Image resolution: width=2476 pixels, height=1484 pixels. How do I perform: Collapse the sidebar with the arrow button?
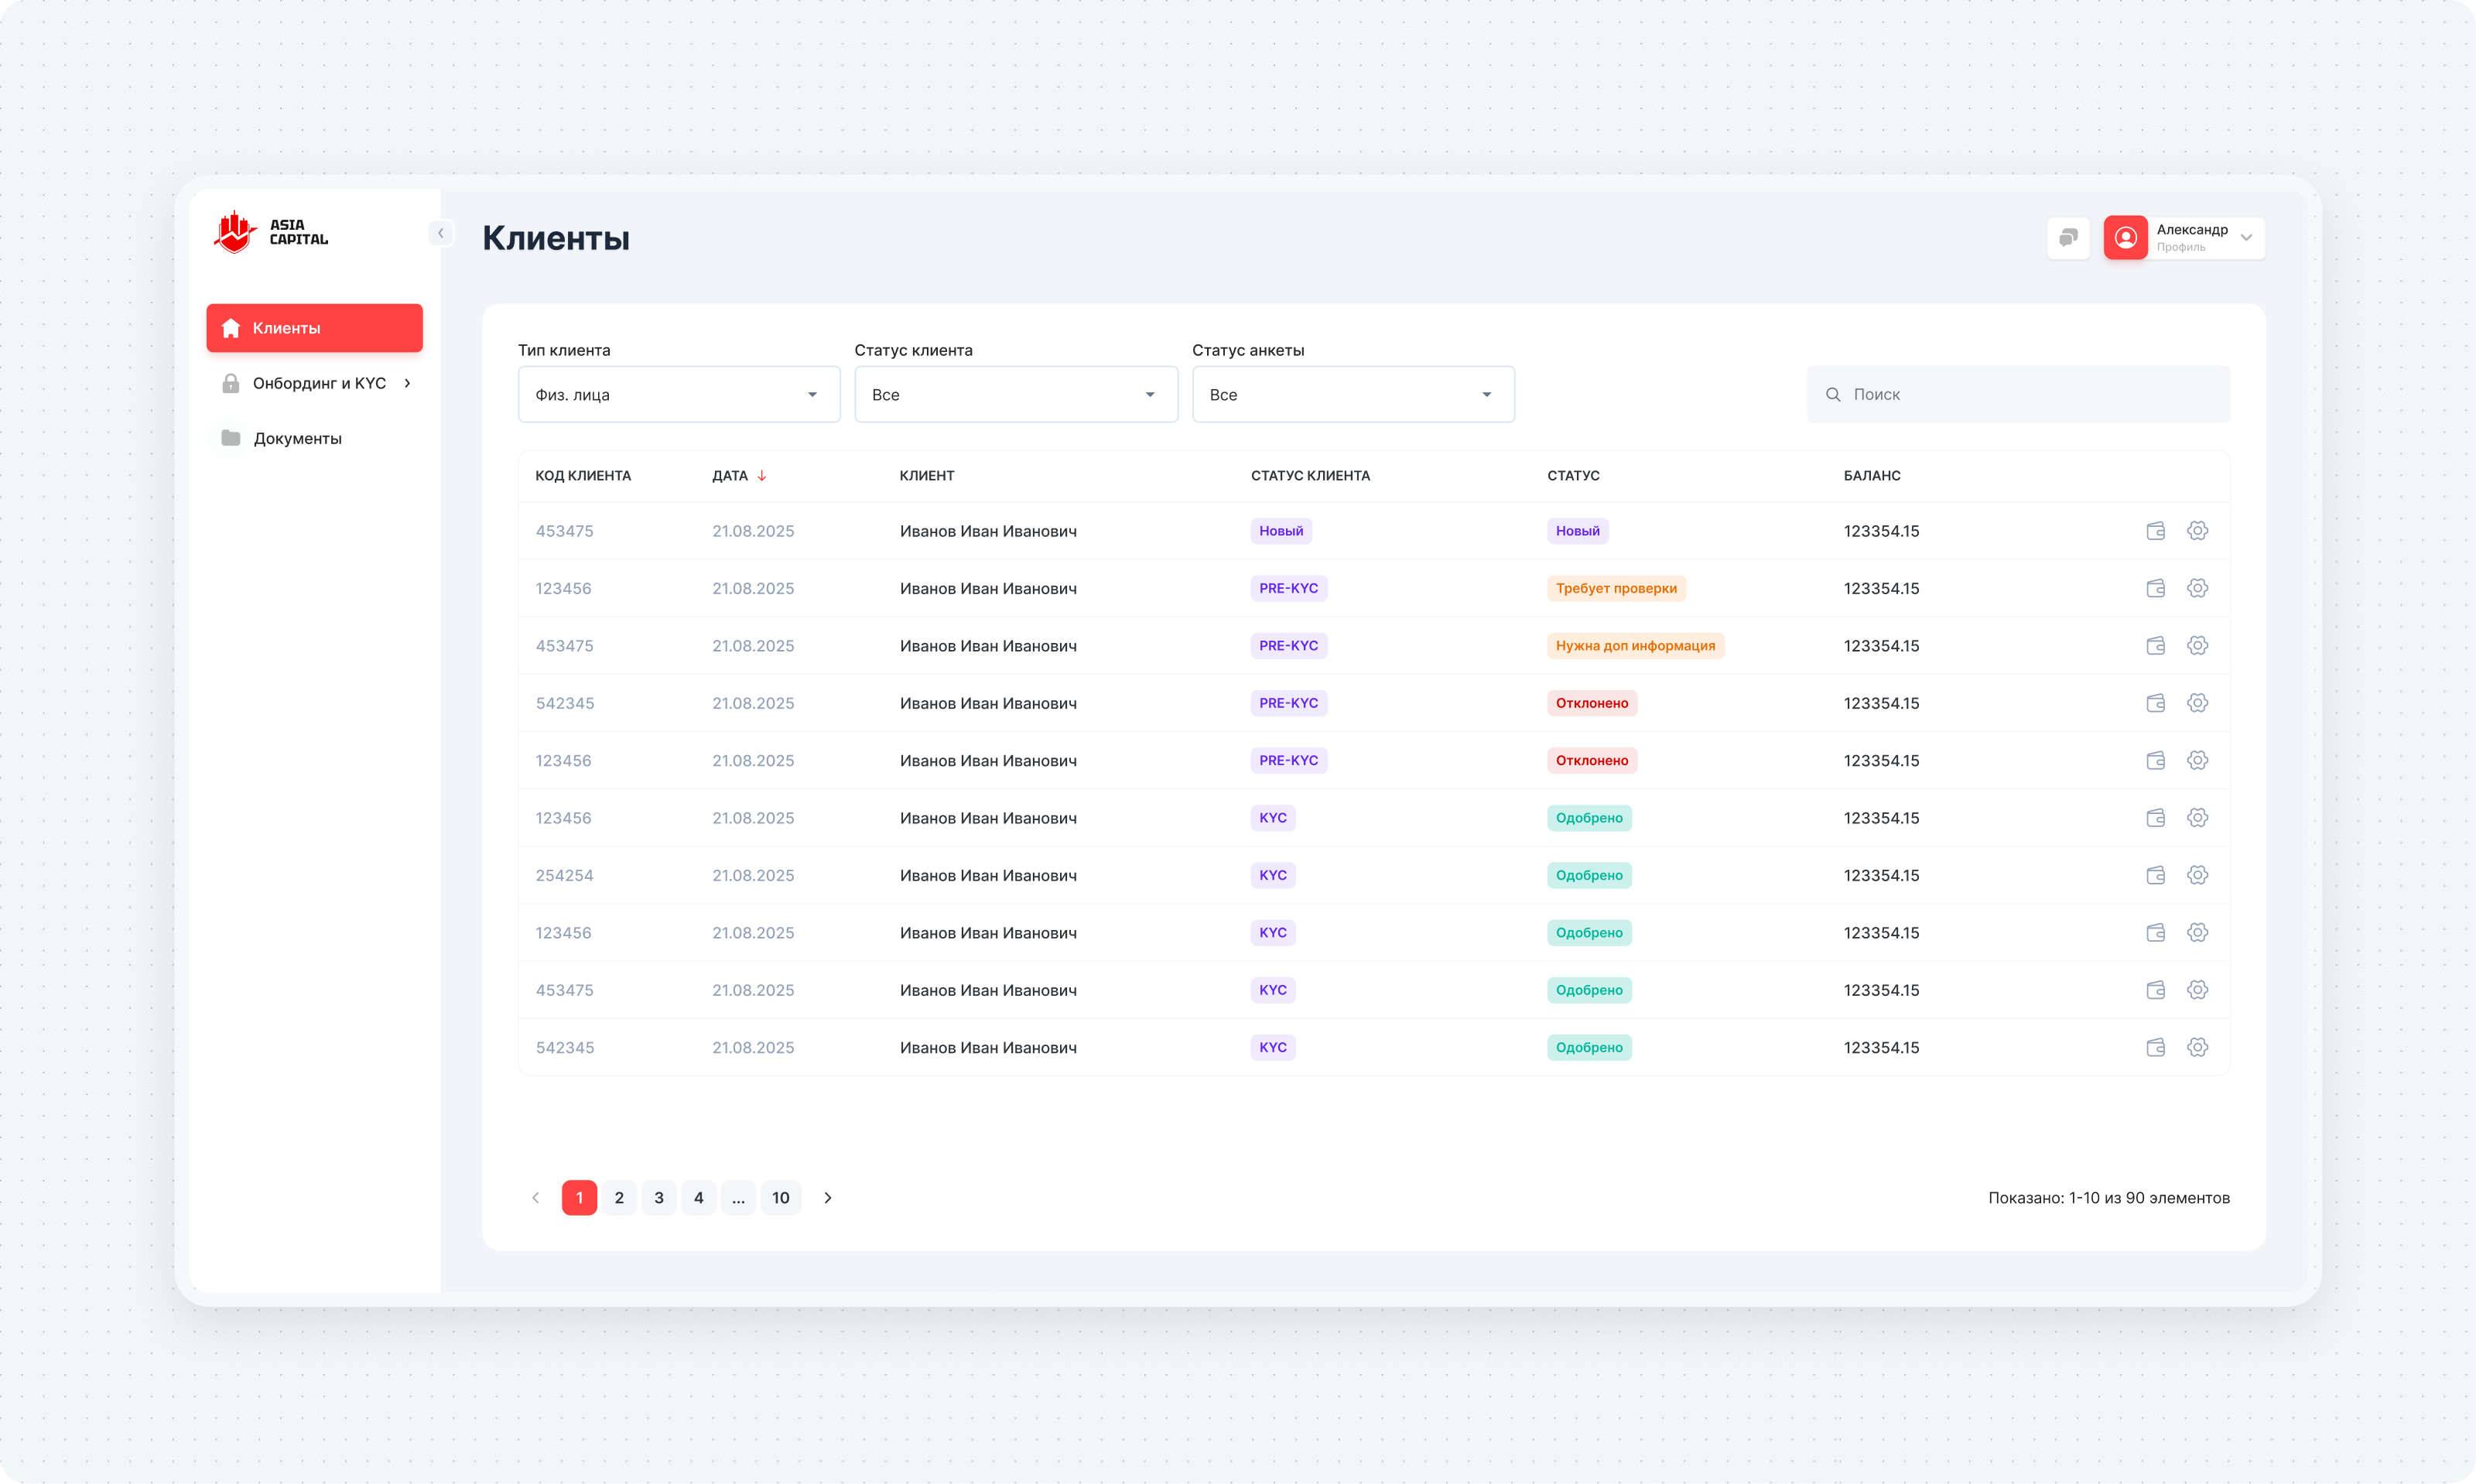point(440,233)
